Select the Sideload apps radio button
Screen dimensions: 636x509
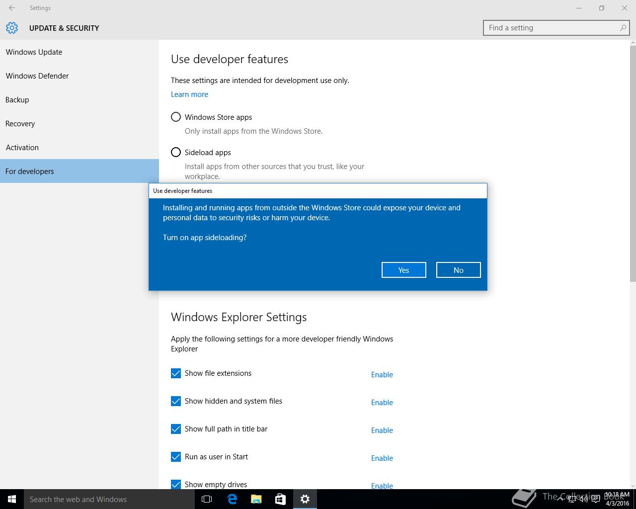(x=176, y=152)
